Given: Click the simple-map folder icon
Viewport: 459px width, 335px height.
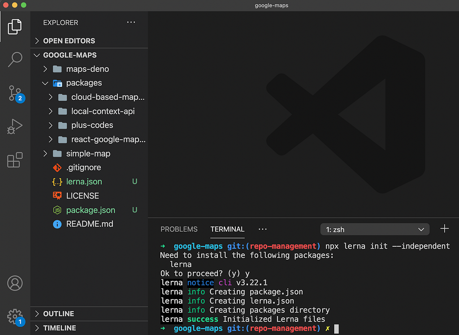Looking at the screenshot, I should (57, 154).
